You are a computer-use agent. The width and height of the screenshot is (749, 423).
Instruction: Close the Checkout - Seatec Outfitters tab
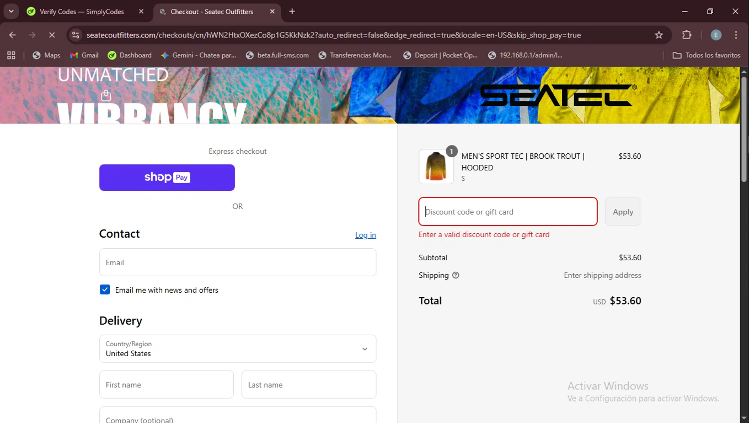[x=272, y=11]
